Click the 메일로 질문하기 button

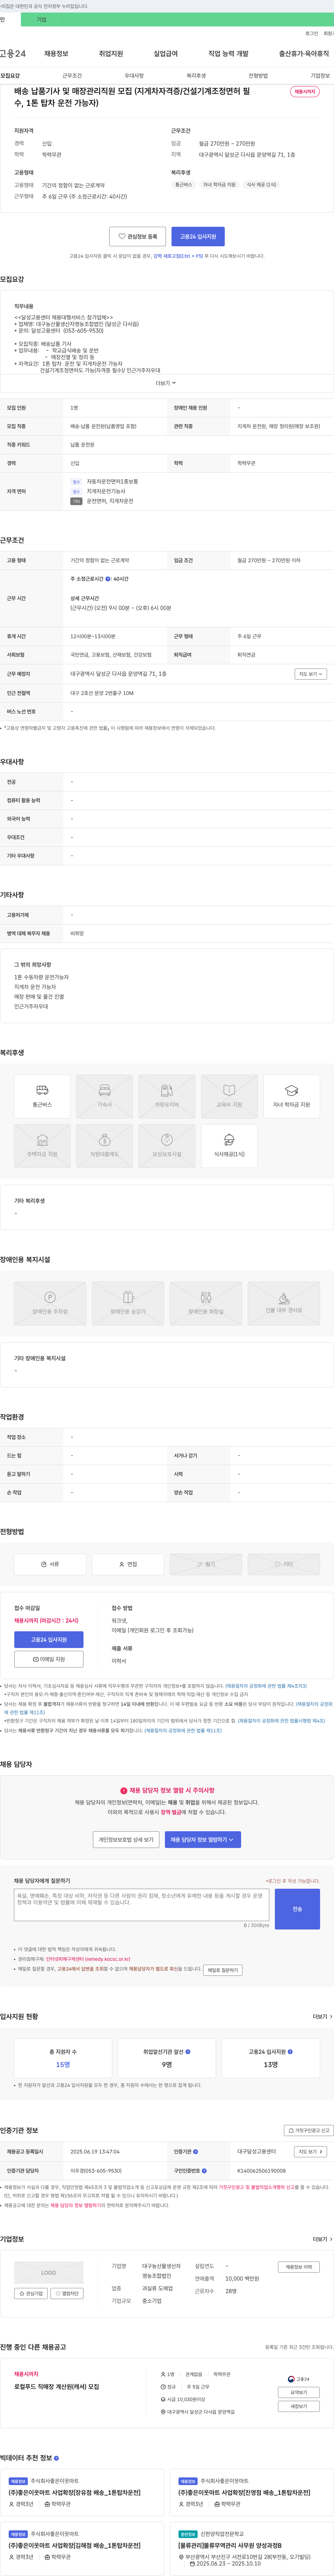click(223, 1970)
